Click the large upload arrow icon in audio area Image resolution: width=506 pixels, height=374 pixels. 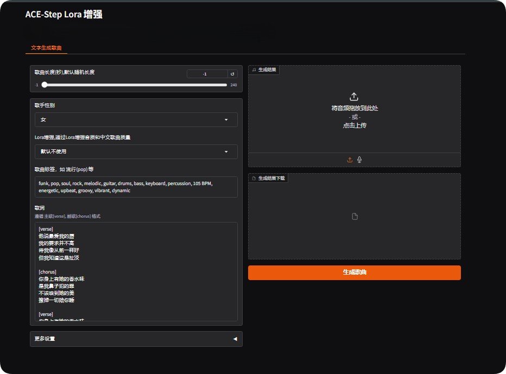[x=354, y=96]
